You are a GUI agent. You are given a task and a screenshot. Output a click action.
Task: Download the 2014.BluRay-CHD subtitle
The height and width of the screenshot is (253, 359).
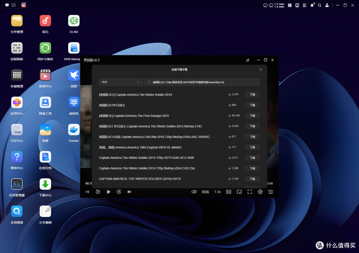[x=252, y=126]
